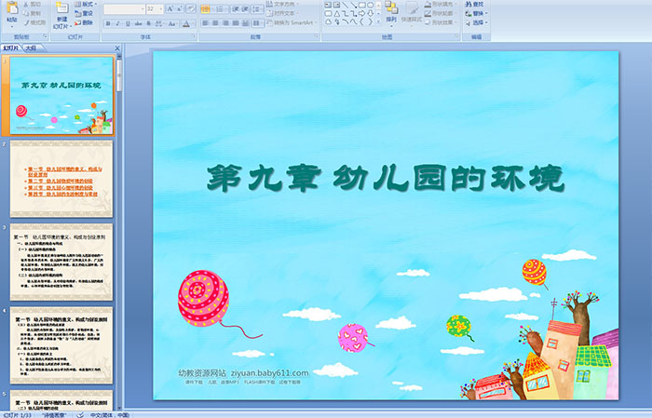Open the font name combo box

point(124,8)
